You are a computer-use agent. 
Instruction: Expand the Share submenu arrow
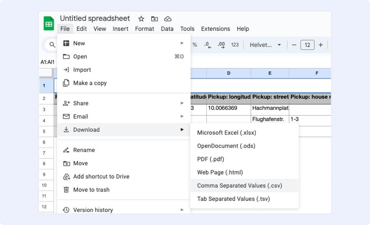coord(182,103)
